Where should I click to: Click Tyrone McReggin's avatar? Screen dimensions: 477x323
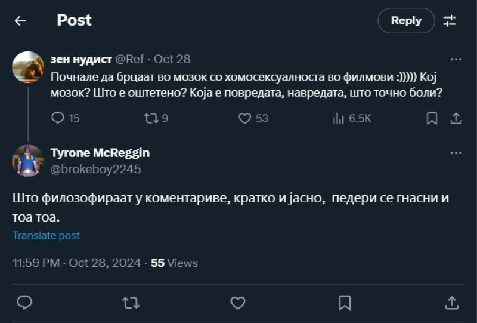(x=28, y=160)
